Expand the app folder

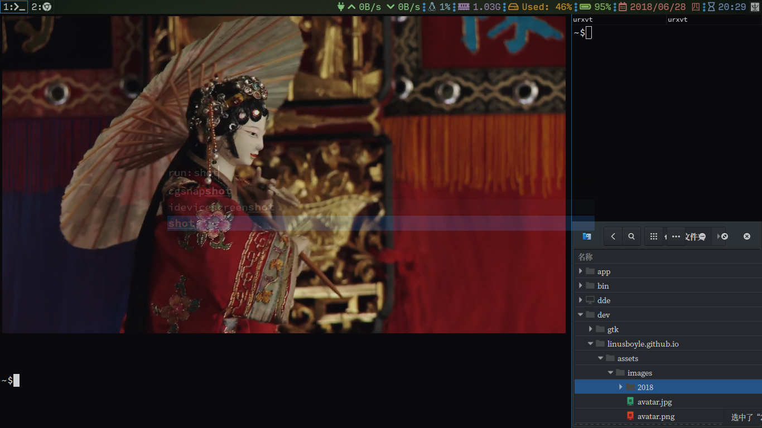[581, 271]
